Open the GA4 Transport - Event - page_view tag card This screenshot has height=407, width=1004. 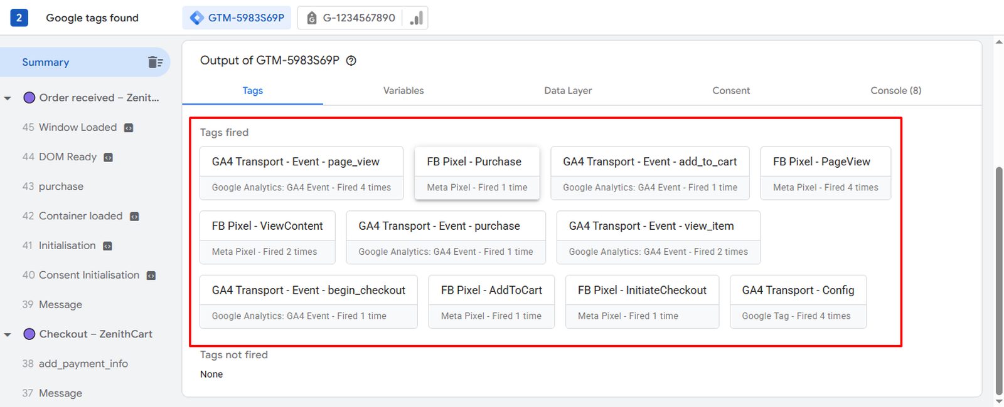click(301, 173)
